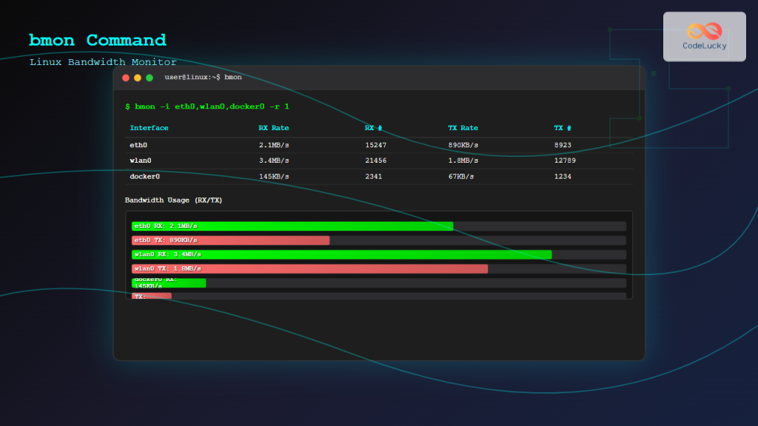Select the docker0 interface row
The image size is (758, 426).
coord(296,177)
